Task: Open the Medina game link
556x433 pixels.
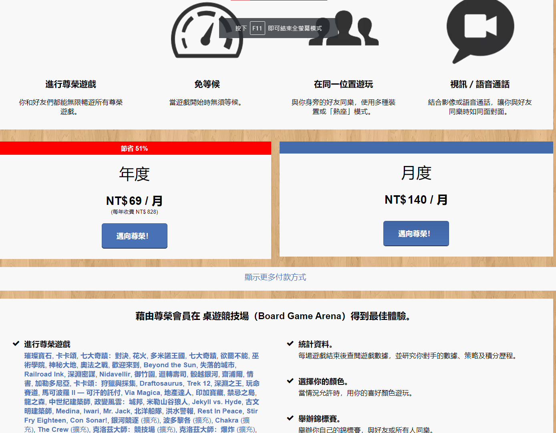Action: [x=68, y=411]
